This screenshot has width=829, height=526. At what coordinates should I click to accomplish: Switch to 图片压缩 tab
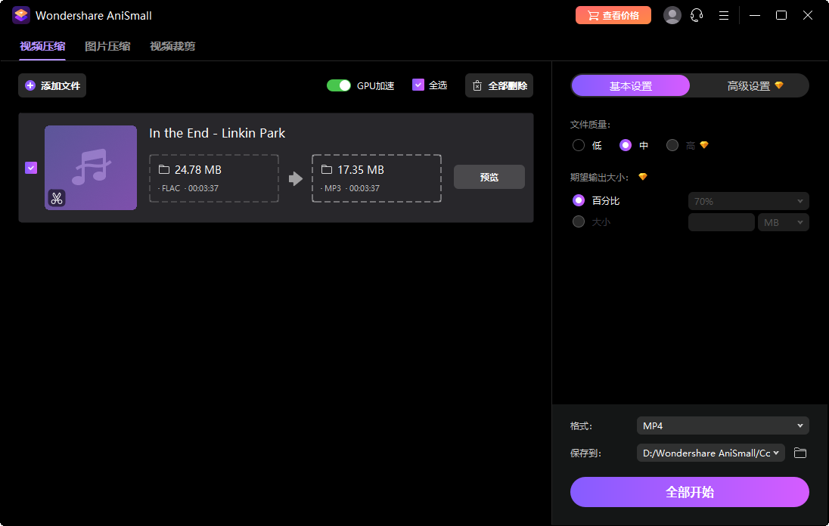107,46
